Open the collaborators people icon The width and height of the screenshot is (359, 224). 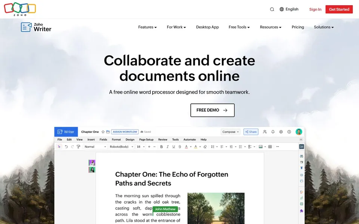pos(265,132)
